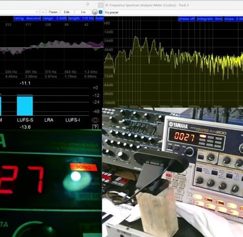Open the loudness meter help question mark
Image resolution: width=243 pixels, height=237 pixels.
tap(95, 127)
